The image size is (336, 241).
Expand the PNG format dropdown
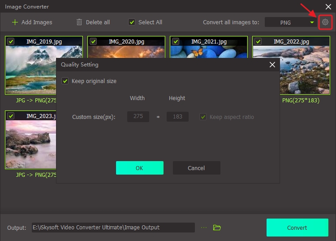tap(312, 22)
